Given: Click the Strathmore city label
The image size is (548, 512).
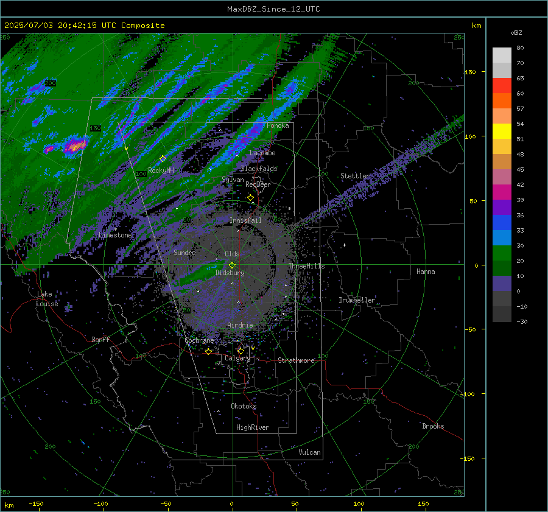Looking at the screenshot, I should (297, 360).
